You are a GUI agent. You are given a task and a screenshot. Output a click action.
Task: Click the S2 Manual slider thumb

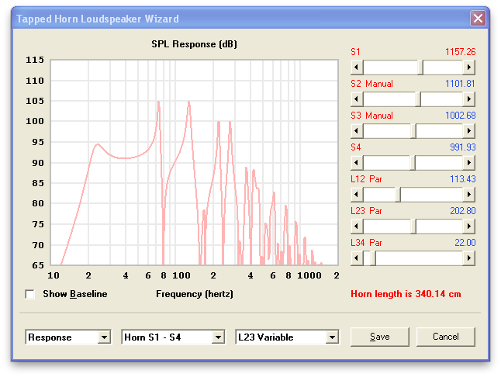point(417,99)
